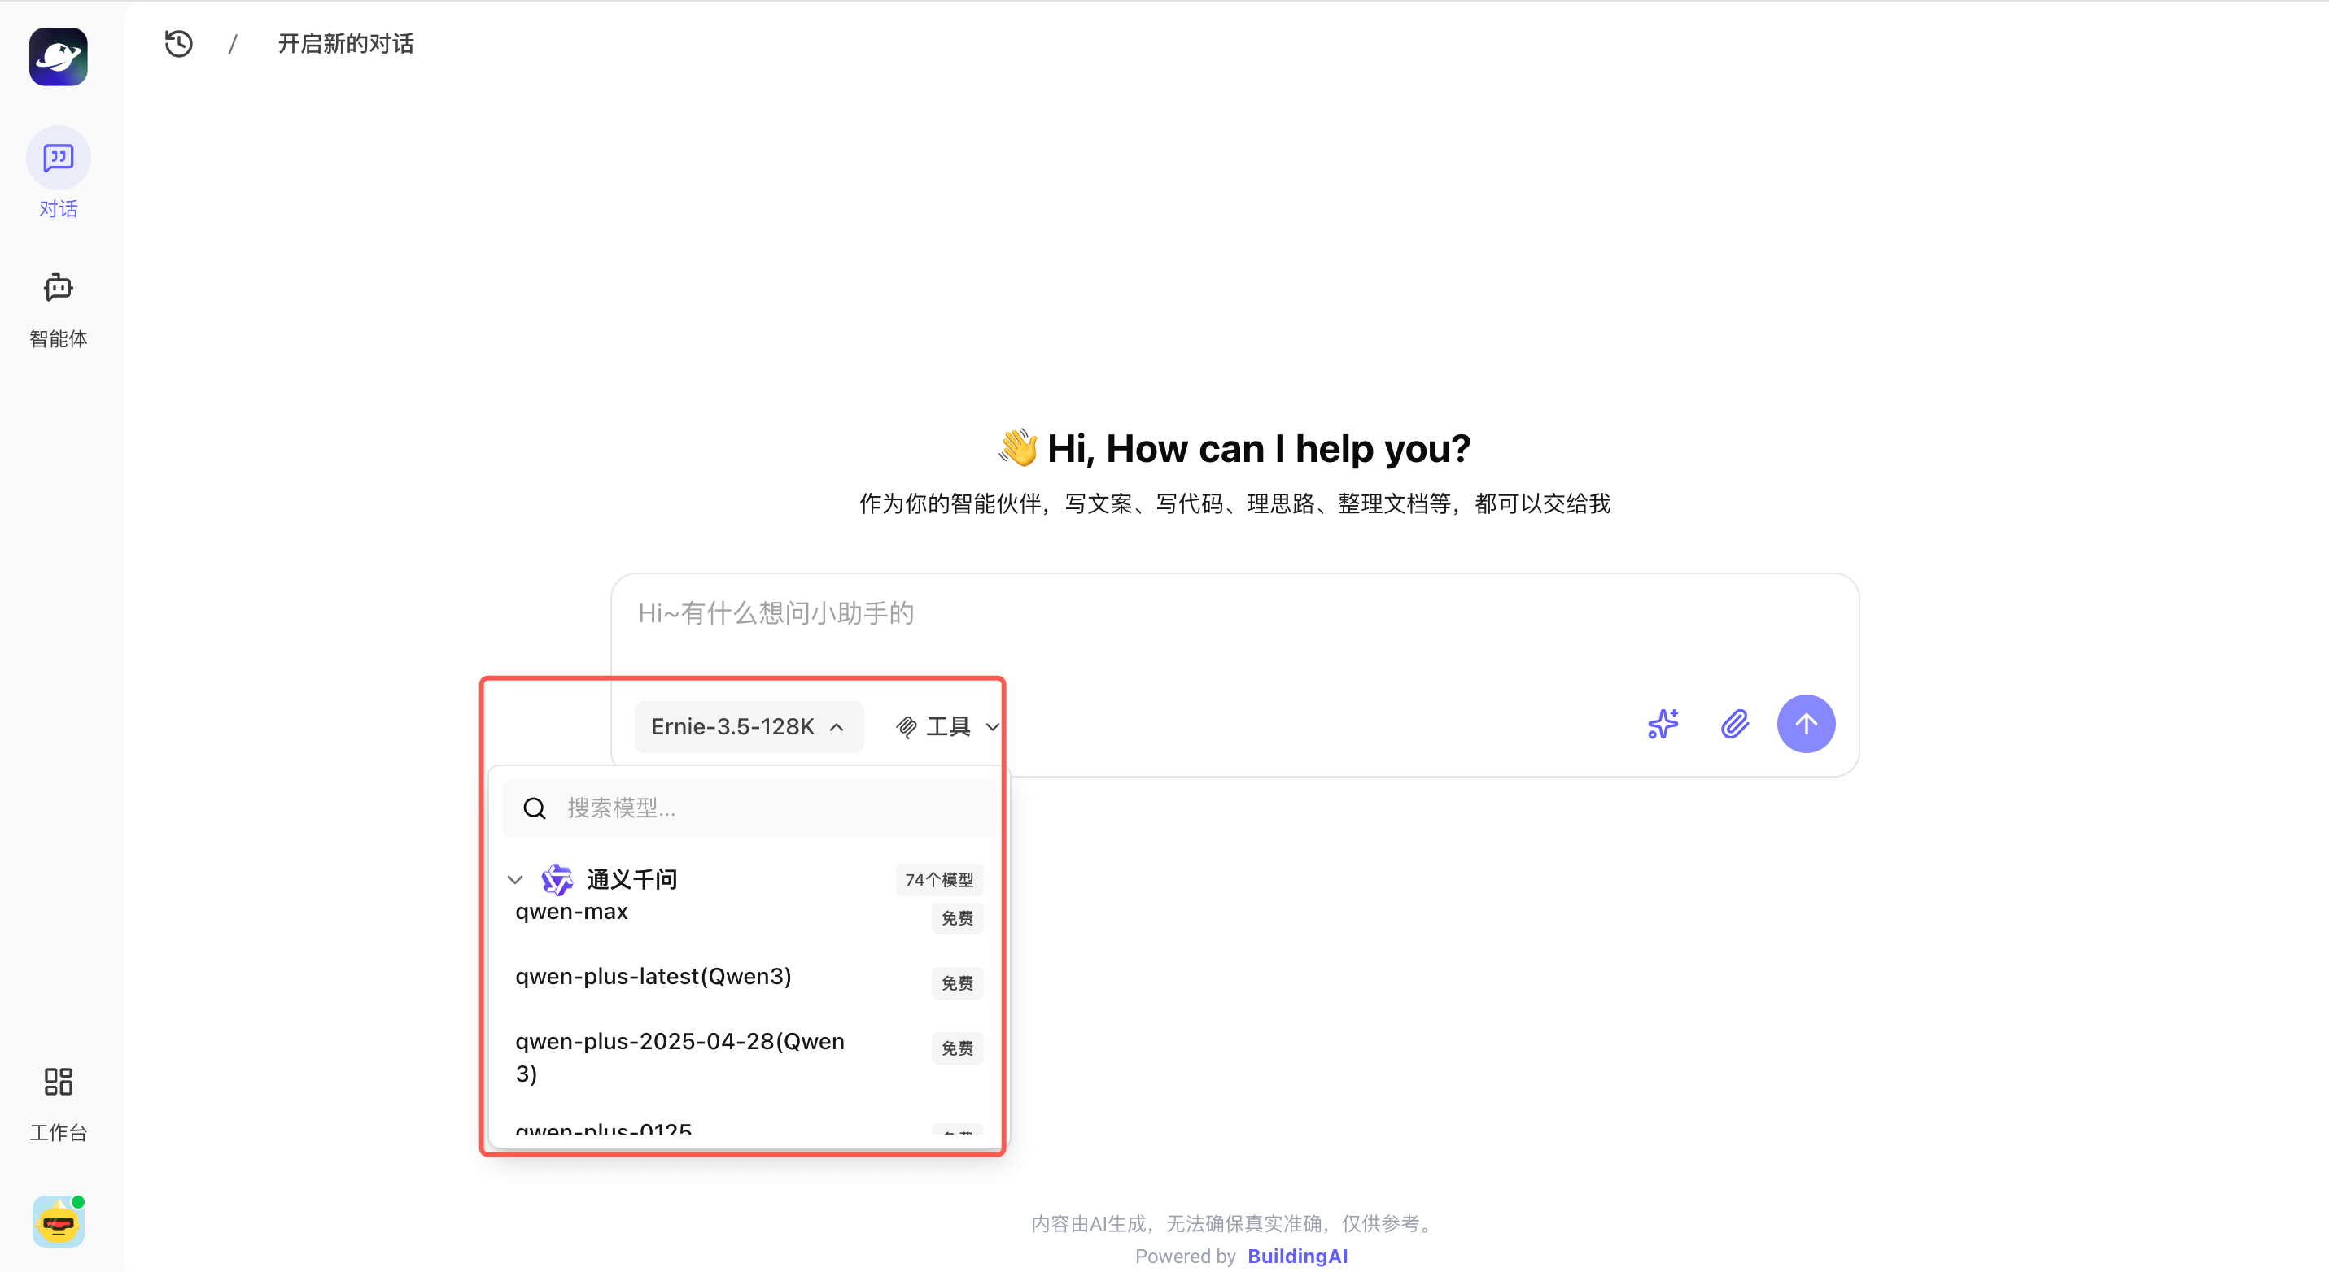Choose qwen-plus-2025-04-28(Qwen3) model
The image size is (2329, 1272).
tap(679, 1056)
